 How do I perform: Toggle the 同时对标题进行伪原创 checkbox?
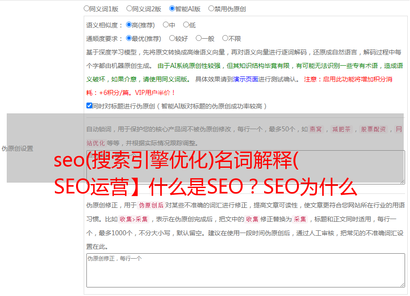(x=89, y=106)
